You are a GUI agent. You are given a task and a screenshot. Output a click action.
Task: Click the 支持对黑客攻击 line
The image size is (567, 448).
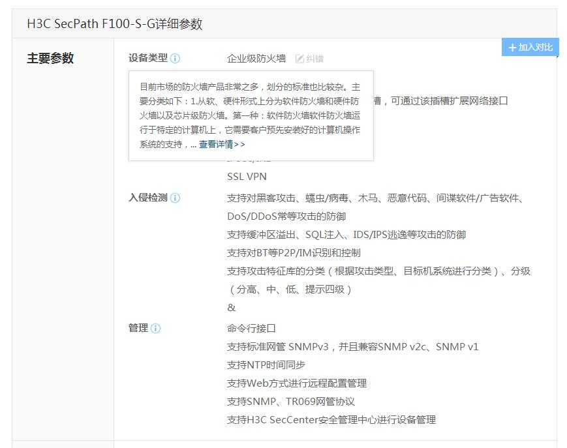(375, 198)
